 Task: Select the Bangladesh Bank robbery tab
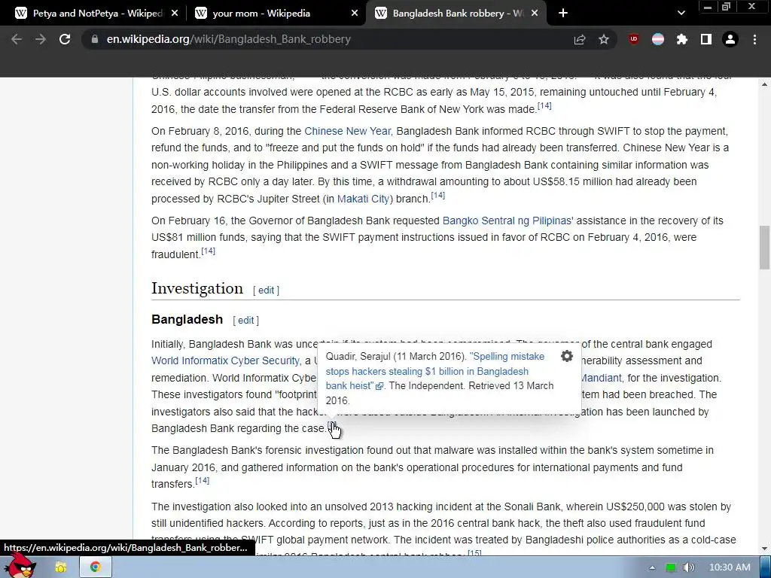[x=456, y=14]
